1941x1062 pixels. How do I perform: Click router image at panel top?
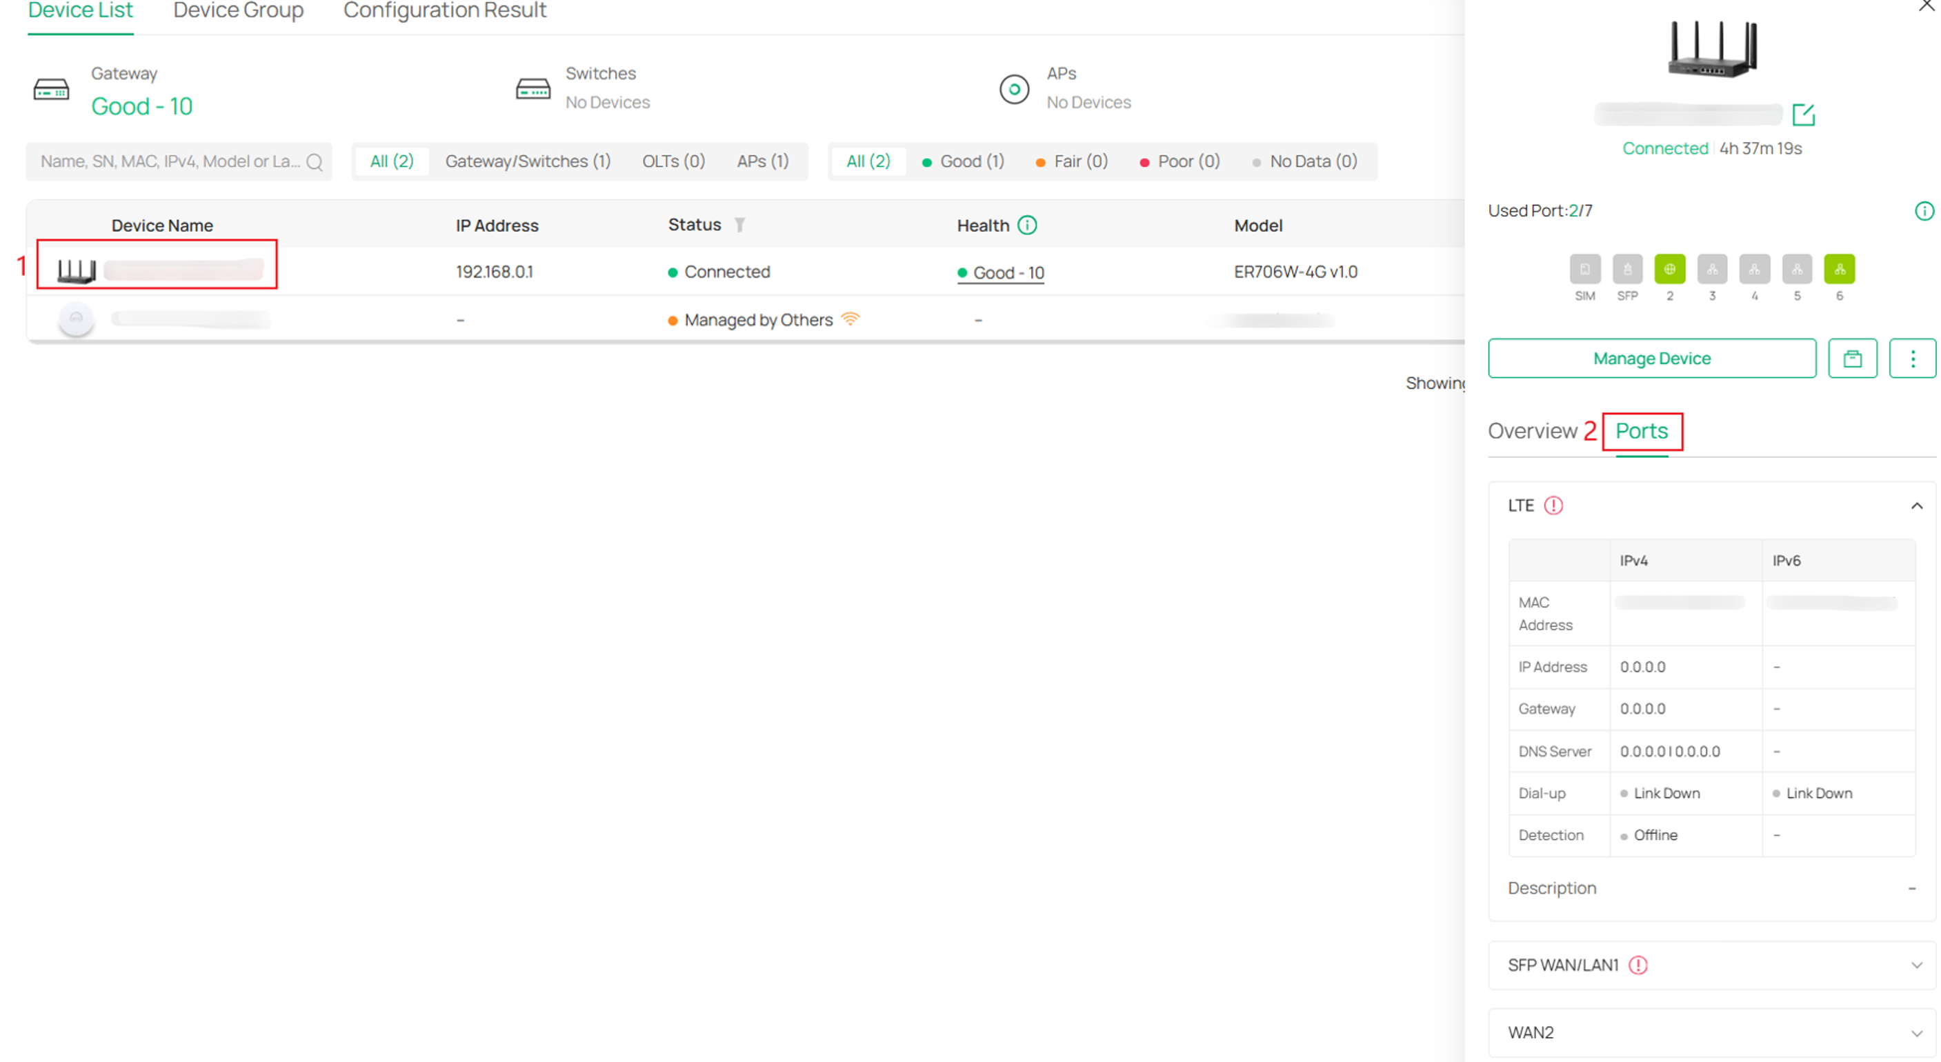pyautogui.click(x=1712, y=50)
